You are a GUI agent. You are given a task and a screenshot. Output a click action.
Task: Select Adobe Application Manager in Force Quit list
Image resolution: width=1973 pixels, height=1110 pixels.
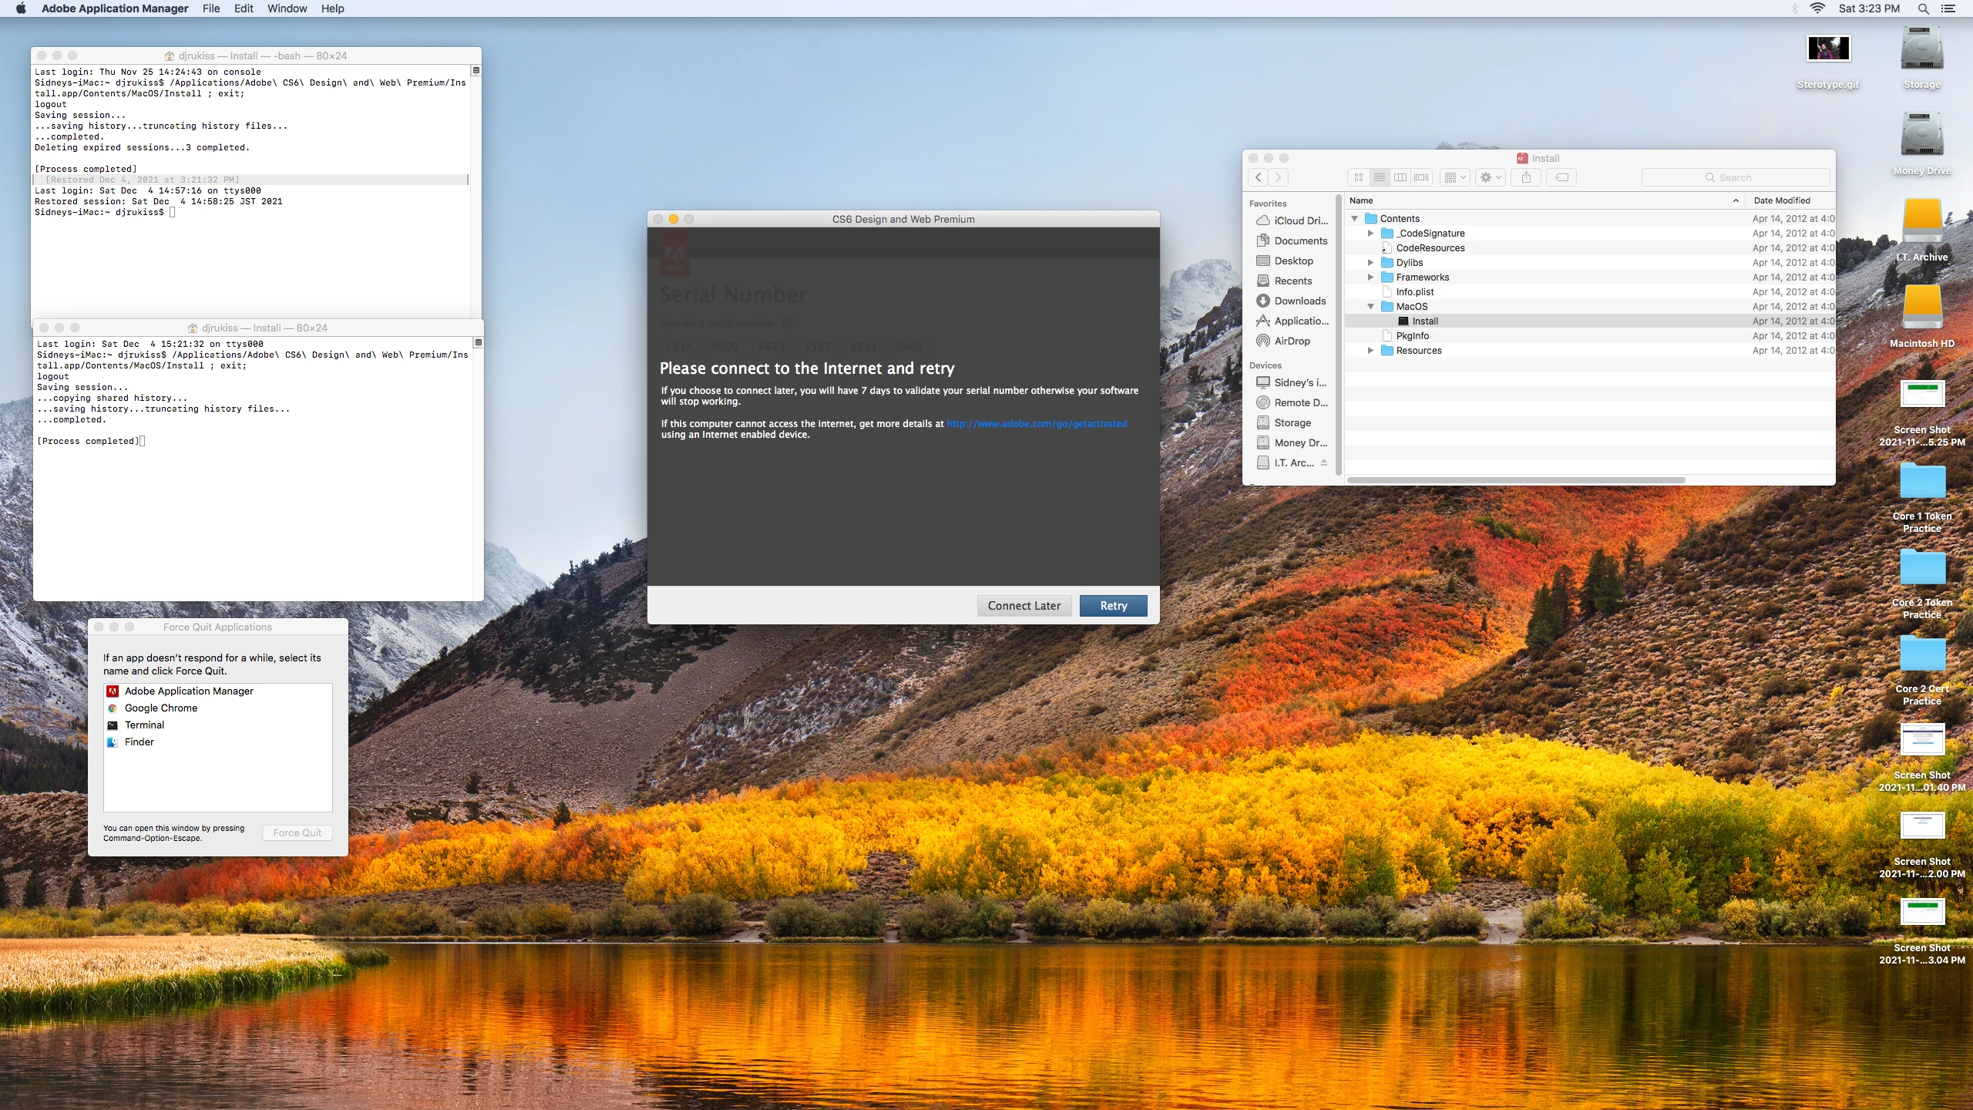(189, 691)
